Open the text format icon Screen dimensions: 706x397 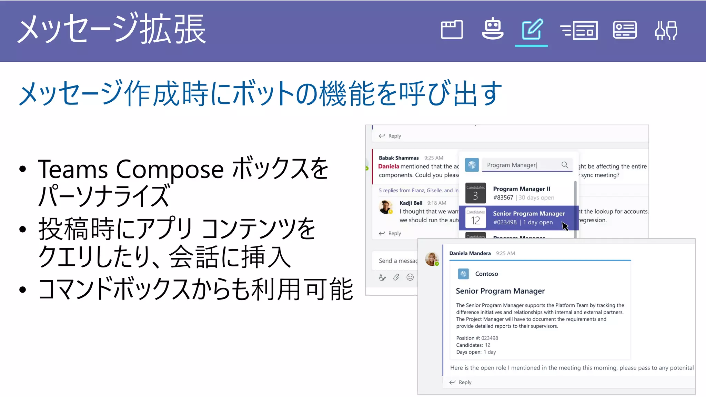pos(382,277)
